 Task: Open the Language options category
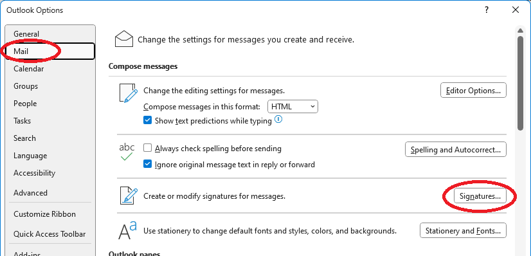(50, 156)
